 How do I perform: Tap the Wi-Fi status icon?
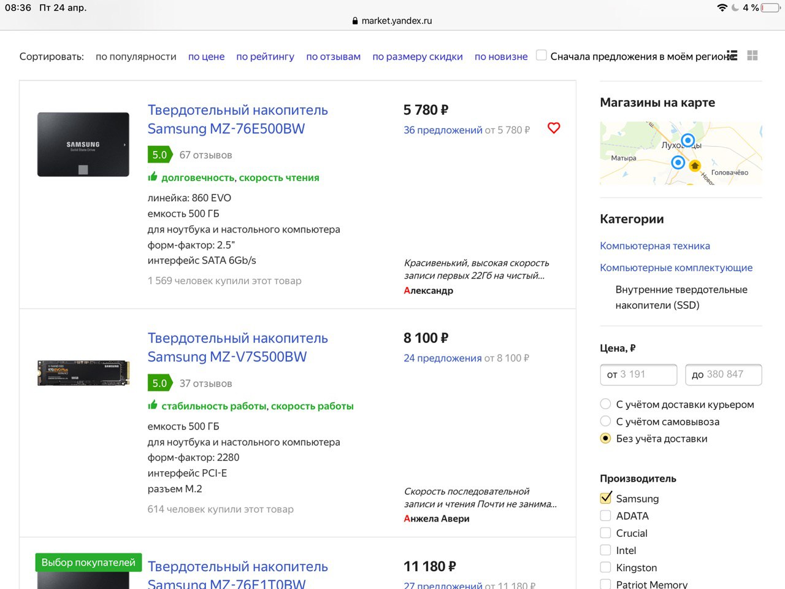722,7
